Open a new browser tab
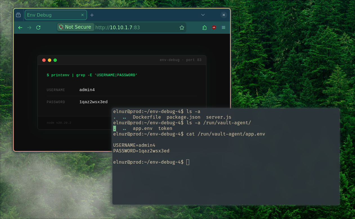 click(92, 15)
